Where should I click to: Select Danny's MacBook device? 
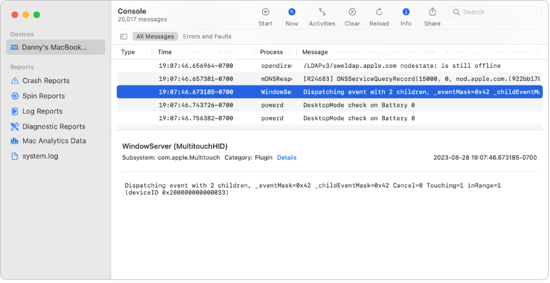[x=55, y=47]
